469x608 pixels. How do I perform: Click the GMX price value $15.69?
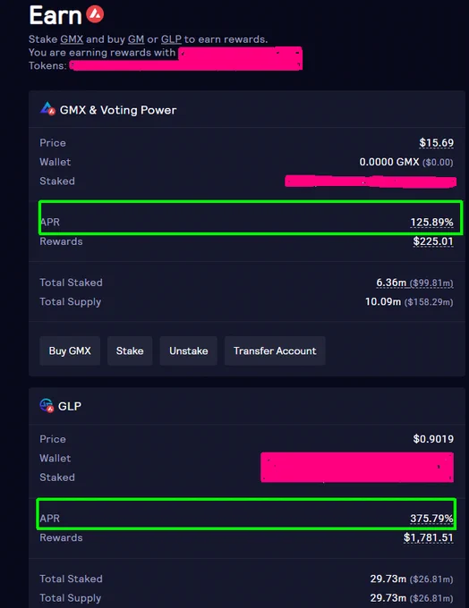437,143
